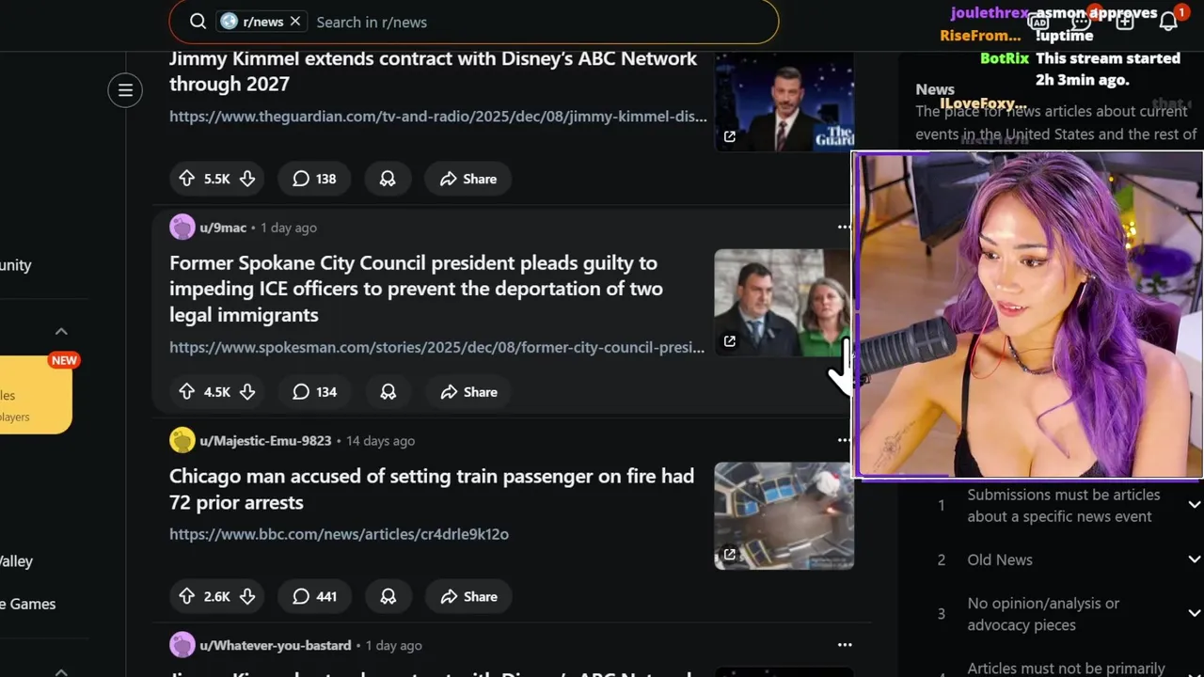The image size is (1204, 677).
Task: Click u/9mac avatar icon
Action: click(182, 228)
